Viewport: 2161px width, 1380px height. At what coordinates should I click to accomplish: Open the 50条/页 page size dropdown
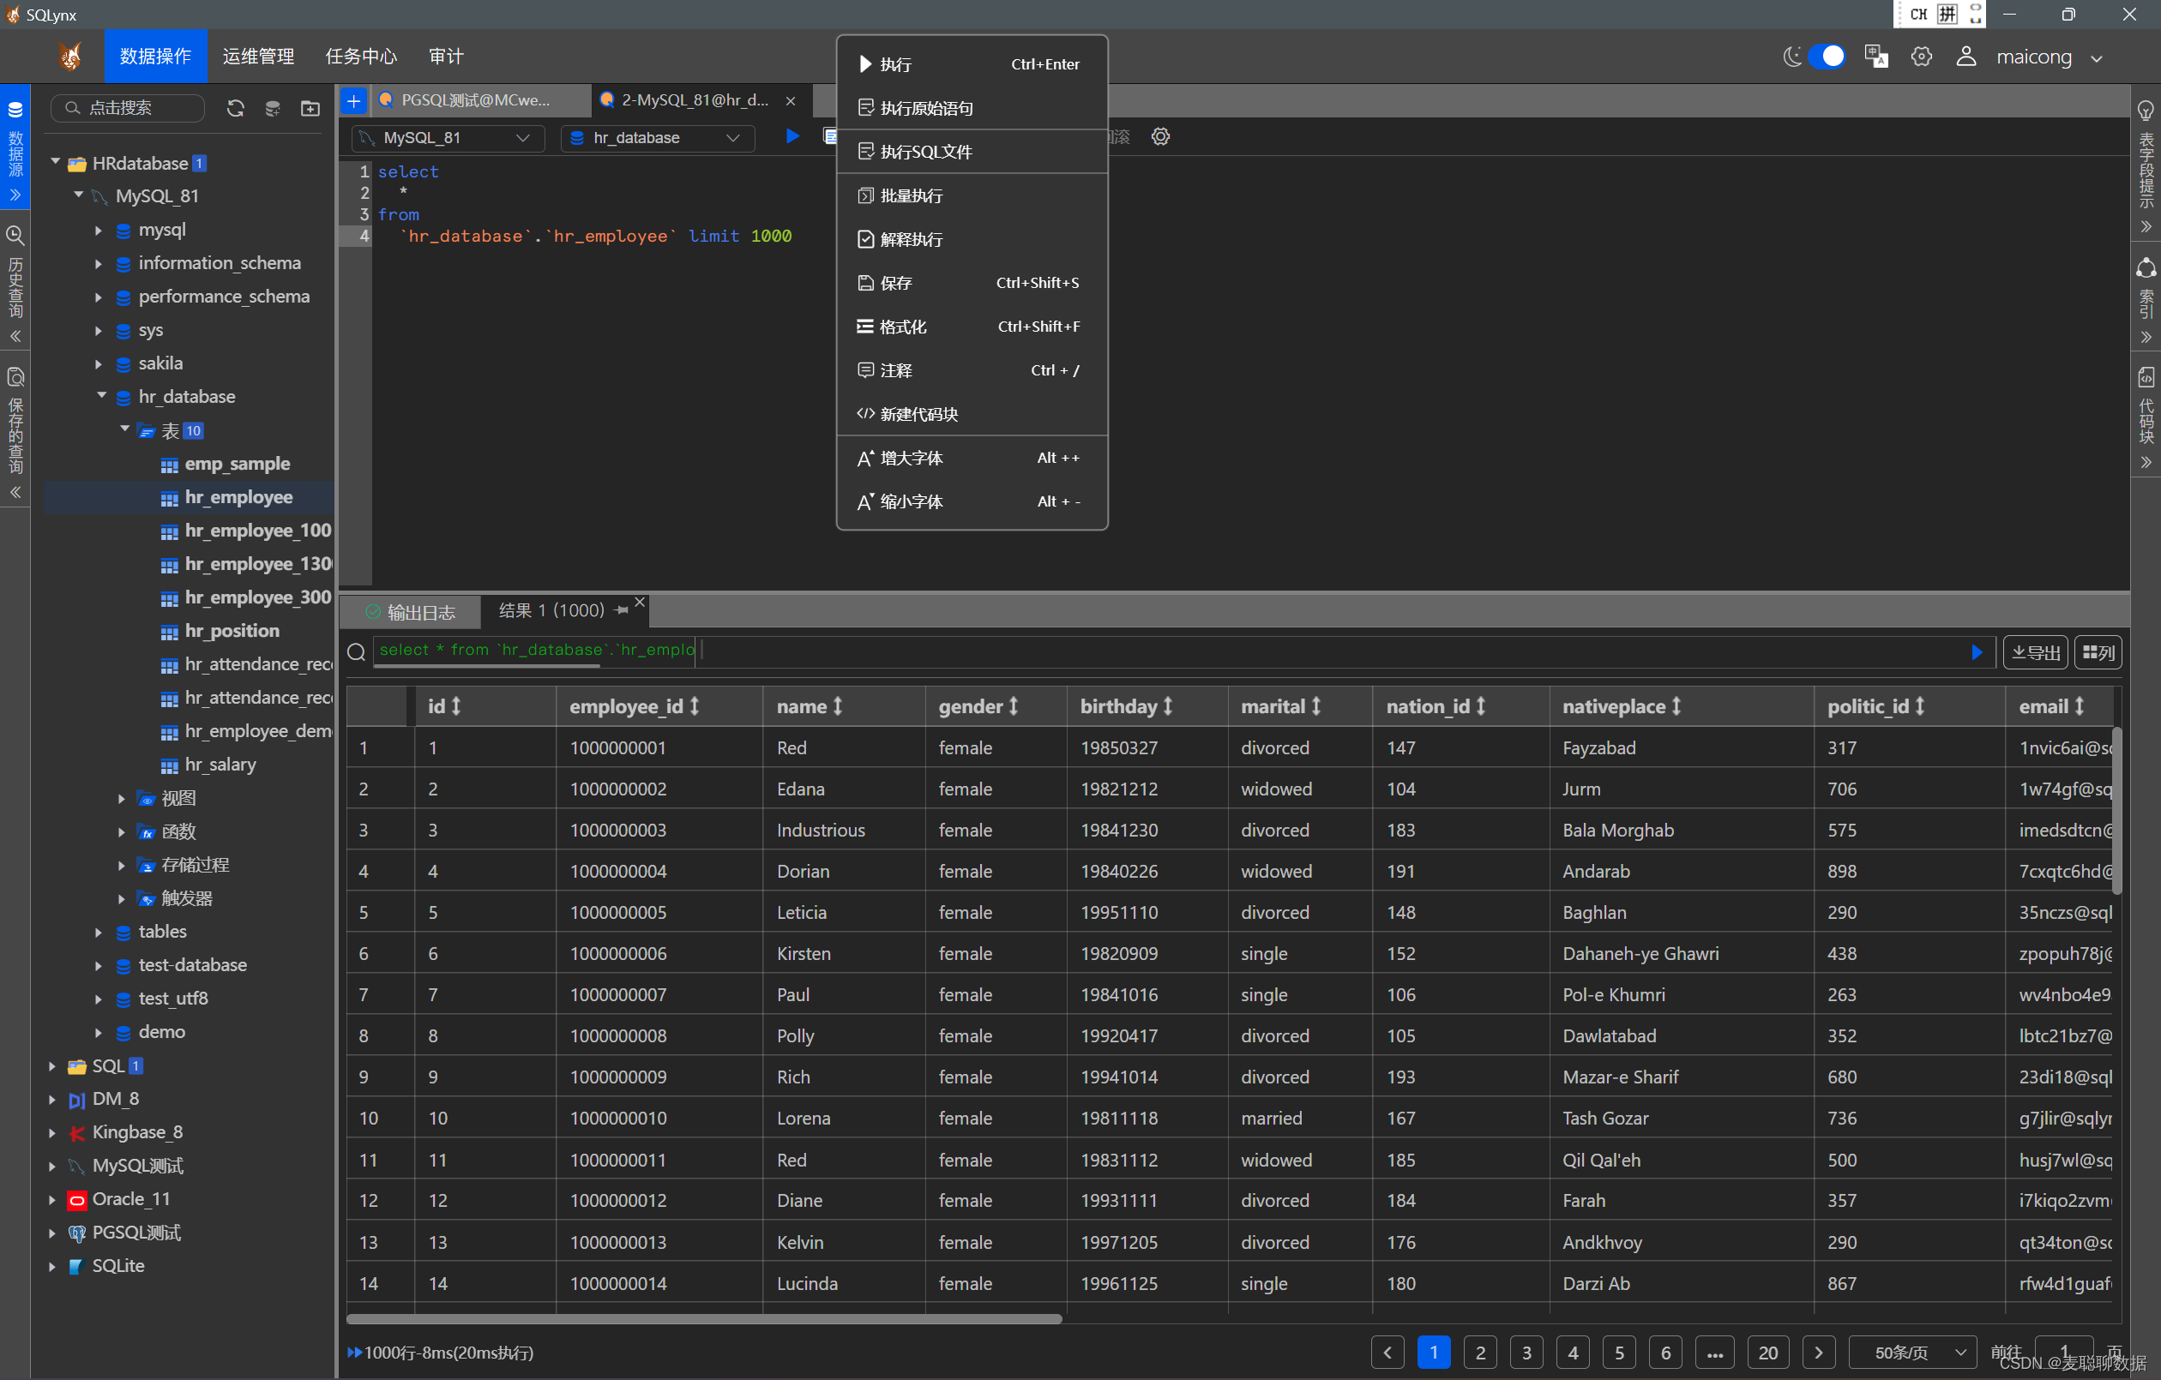point(1911,1353)
